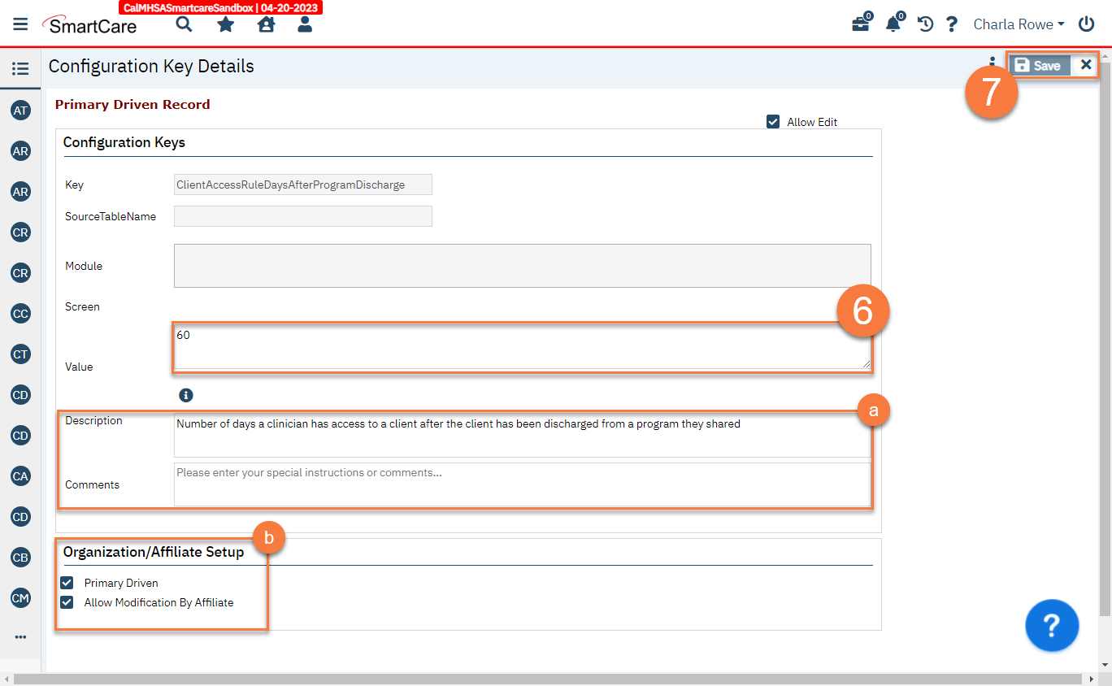Open the briefcase quick links icon
The image size is (1112, 686).
click(860, 24)
